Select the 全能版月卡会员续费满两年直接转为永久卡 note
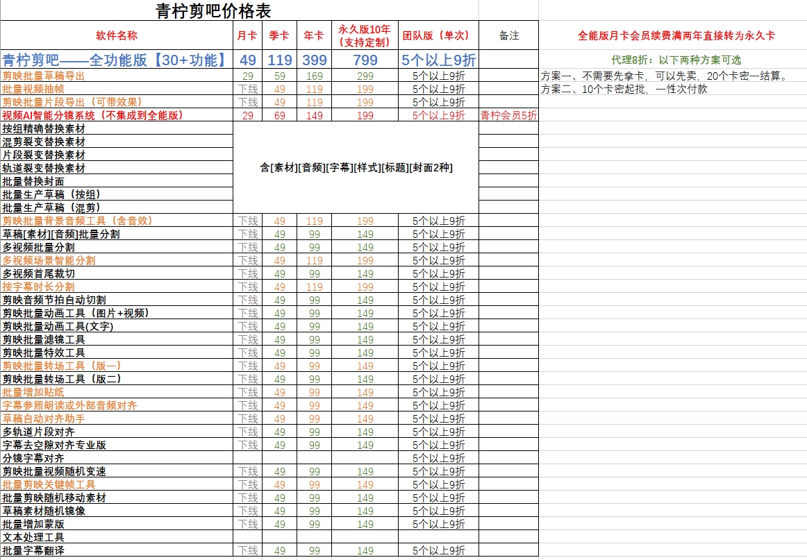This screenshot has height=560, width=807. (x=676, y=35)
